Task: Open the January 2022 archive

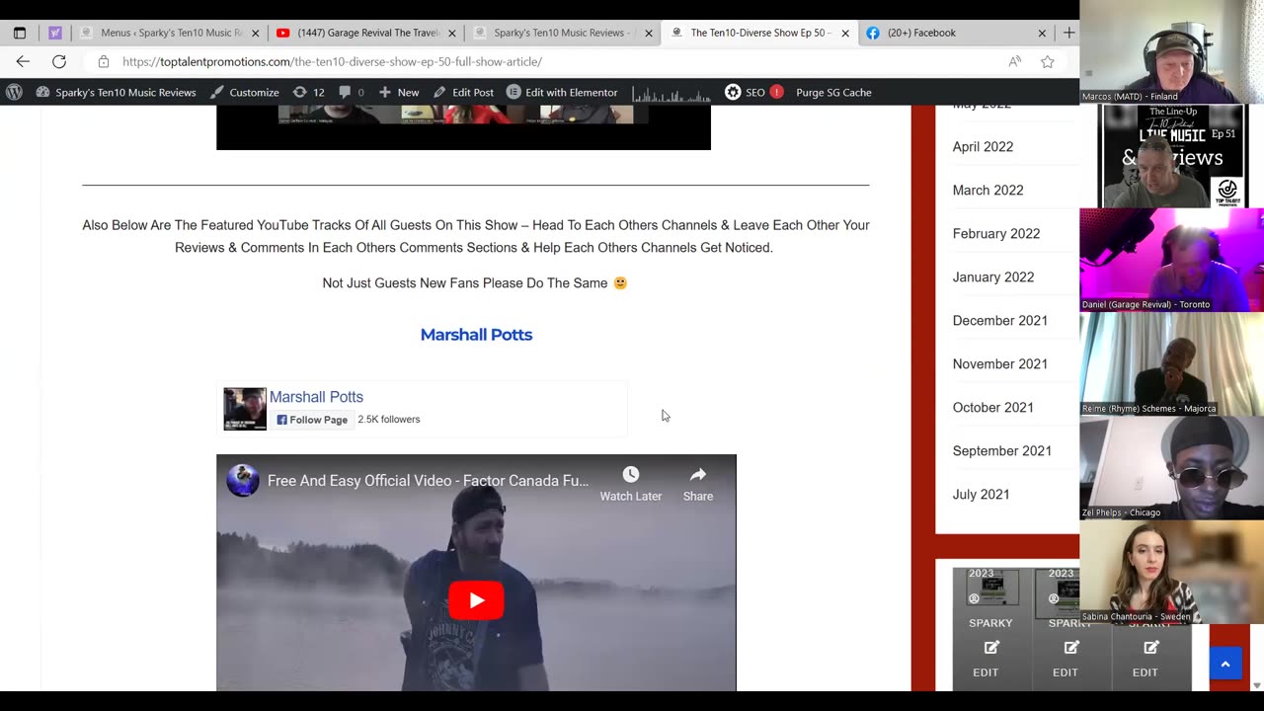Action: [992, 276]
